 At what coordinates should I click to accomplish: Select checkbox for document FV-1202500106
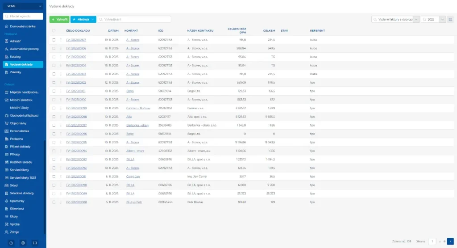click(x=54, y=48)
